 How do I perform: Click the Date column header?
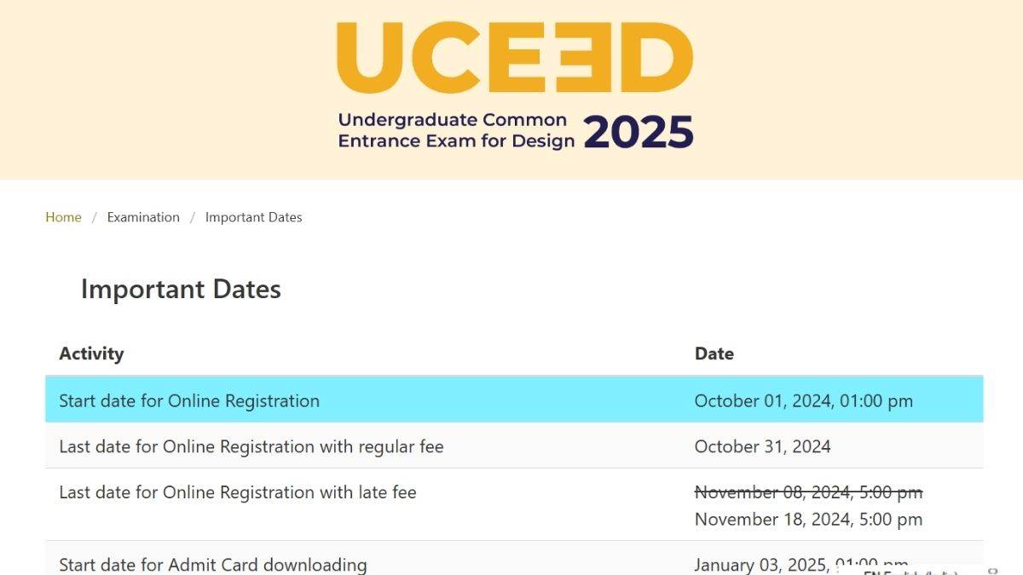(714, 354)
